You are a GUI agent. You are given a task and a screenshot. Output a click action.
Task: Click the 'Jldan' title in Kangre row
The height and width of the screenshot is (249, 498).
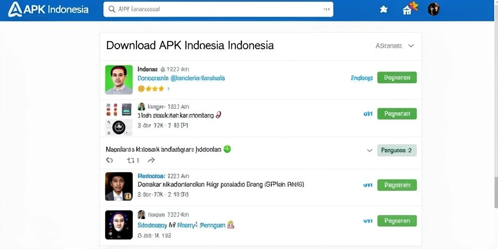[x=176, y=115]
